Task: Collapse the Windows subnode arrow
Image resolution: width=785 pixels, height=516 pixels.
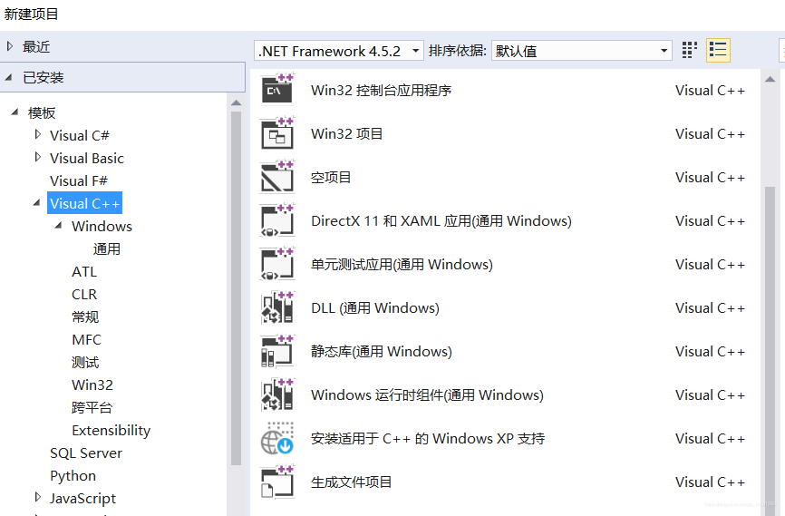Action: coord(59,226)
